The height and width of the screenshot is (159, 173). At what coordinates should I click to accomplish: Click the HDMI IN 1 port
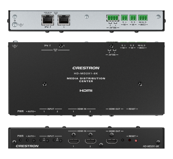tap(74, 141)
